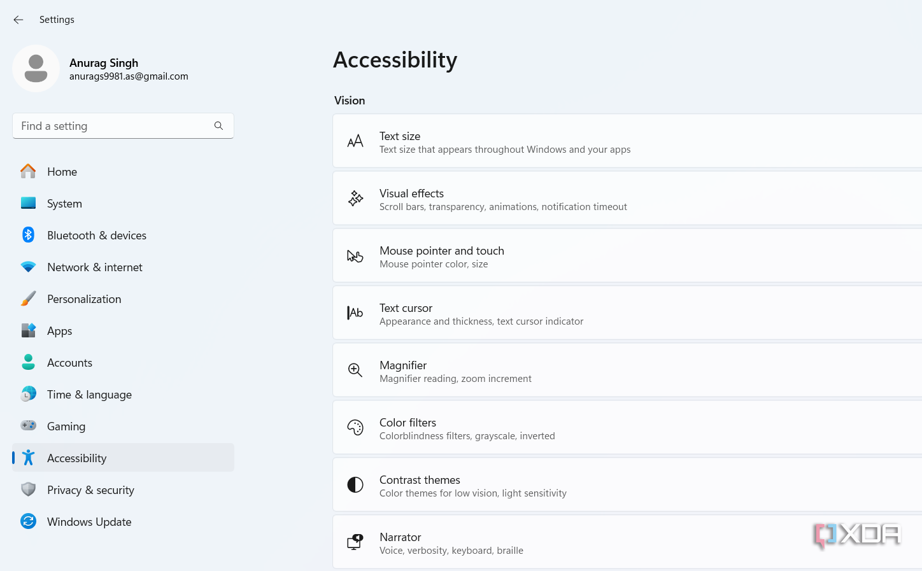Focus the Find a setting search box
Image resolution: width=922 pixels, height=571 pixels.
point(123,126)
